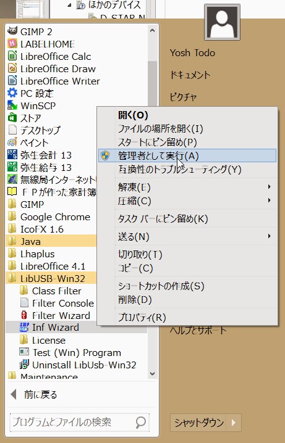Screen dimensions: 285x443
Task: Click the 弥生給与 13 icon
Action: (12, 167)
